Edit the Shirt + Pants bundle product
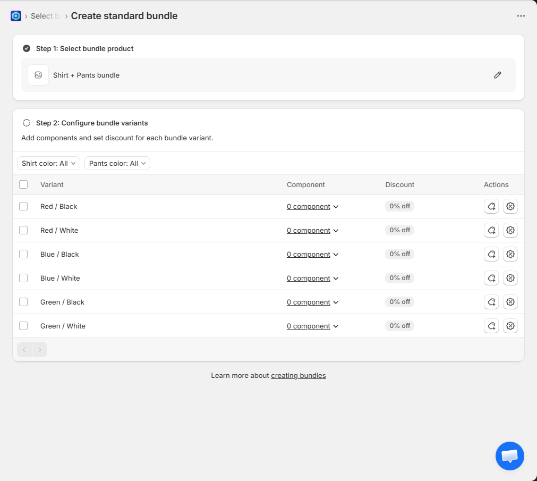Image resolution: width=537 pixels, height=481 pixels. coord(497,75)
